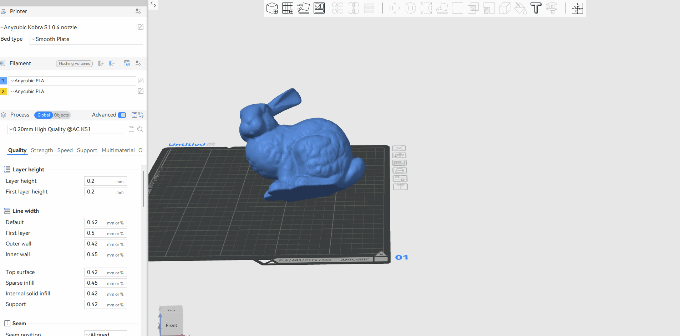The height and width of the screenshot is (336, 680).
Task: Select the Mesh boolean tool
Action: click(473, 8)
